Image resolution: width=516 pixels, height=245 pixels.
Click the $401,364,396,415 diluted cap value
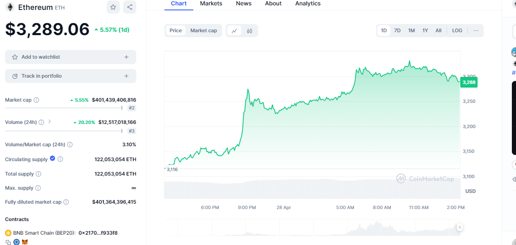[114, 202]
